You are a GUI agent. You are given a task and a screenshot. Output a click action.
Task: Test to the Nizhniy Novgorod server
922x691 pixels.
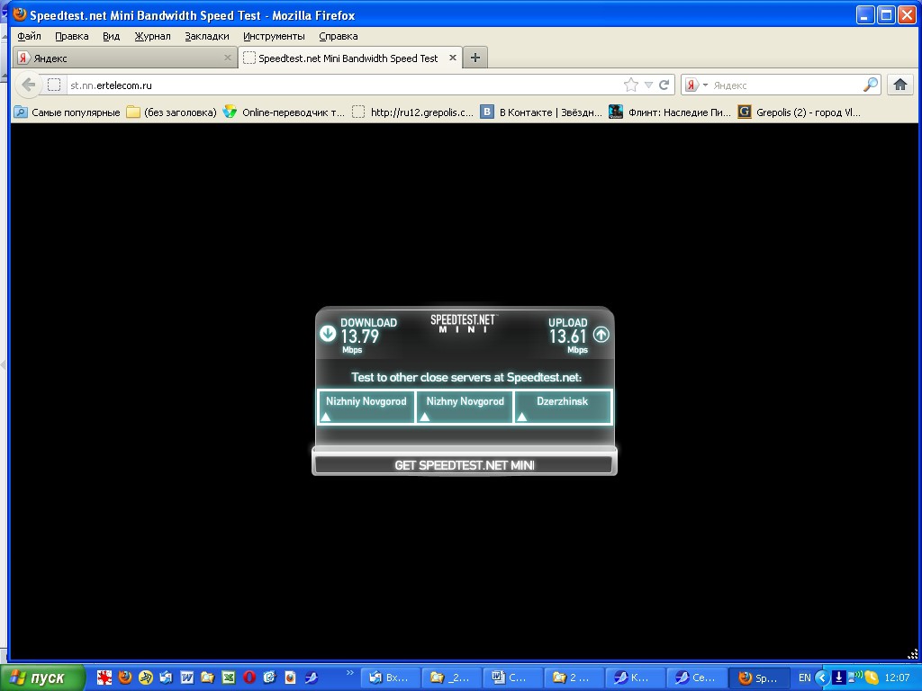tap(366, 407)
